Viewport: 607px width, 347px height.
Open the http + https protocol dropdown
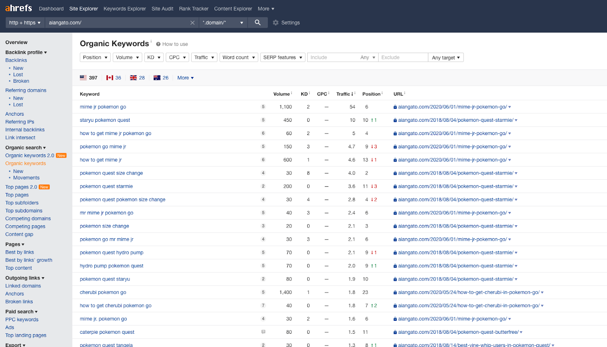click(x=25, y=23)
